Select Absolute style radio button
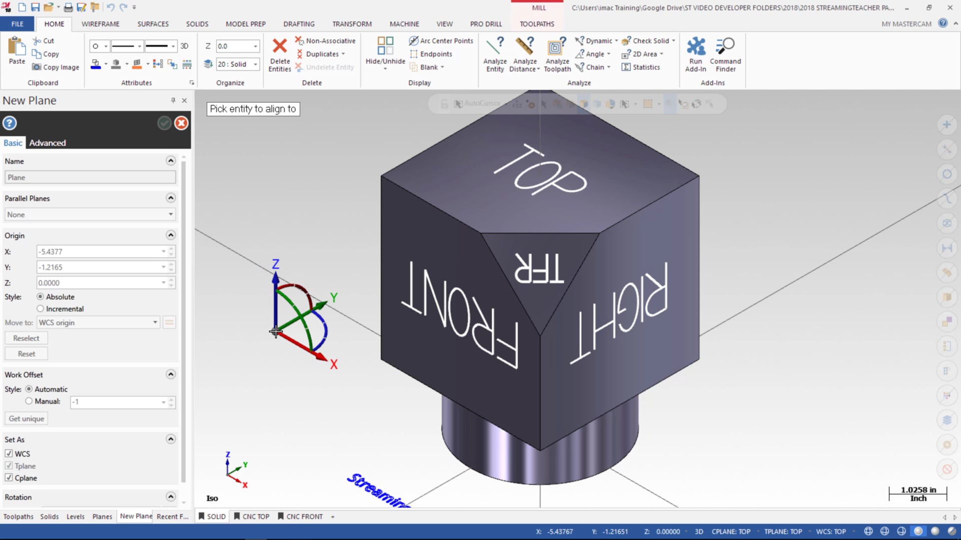 point(40,296)
